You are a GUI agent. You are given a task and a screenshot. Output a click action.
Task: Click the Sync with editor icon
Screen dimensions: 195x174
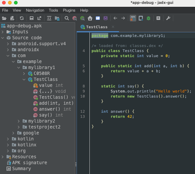pyautogui.click(x=49, y=18)
